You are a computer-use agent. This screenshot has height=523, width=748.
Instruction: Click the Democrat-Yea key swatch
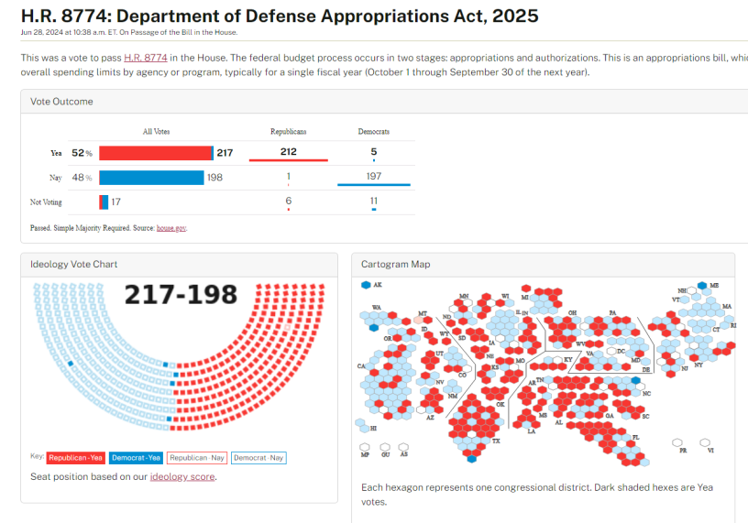tap(136, 458)
